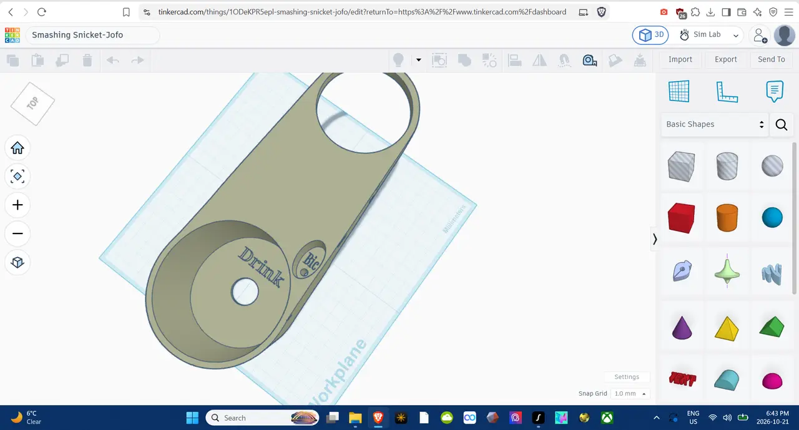This screenshot has height=430, width=799.
Task: Collapse the shapes panel chevron
Action: 655,239
